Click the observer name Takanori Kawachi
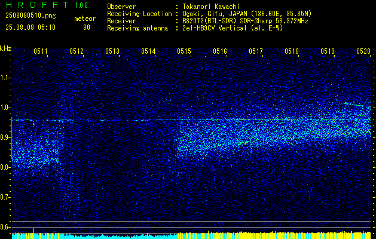This screenshot has width=376, height=239. point(211,7)
